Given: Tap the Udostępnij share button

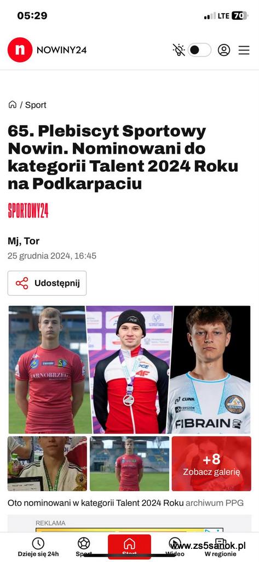Looking at the screenshot, I should pyautogui.click(x=47, y=283).
